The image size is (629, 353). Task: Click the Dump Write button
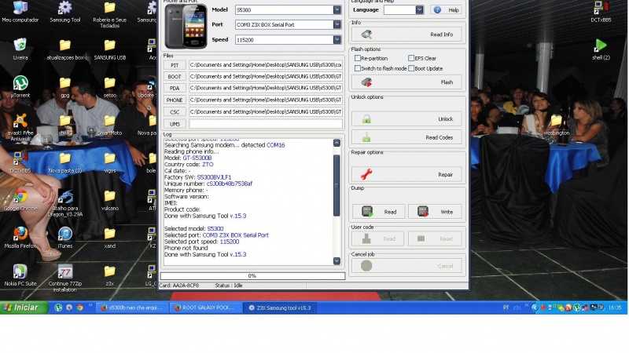(435, 212)
